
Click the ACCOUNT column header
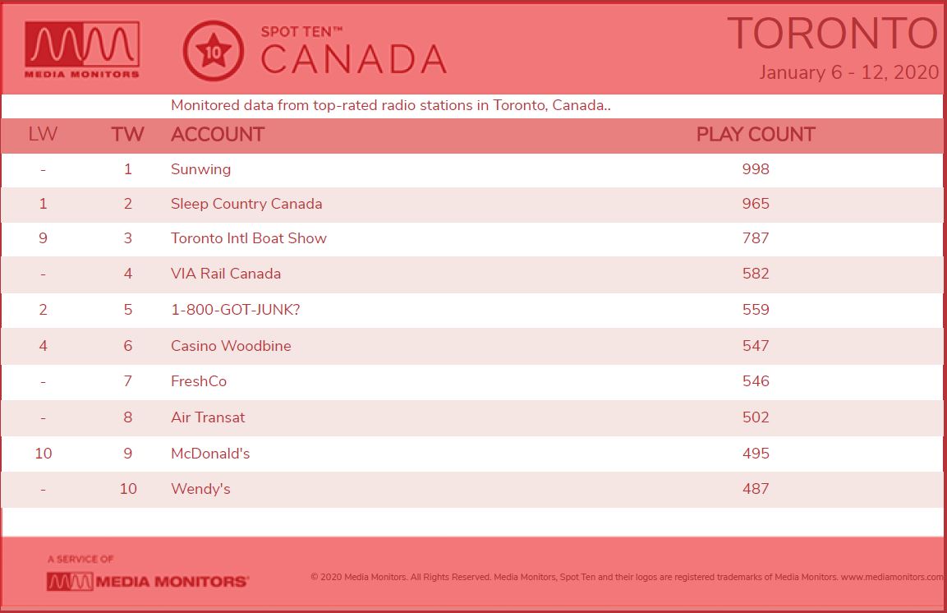(218, 134)
